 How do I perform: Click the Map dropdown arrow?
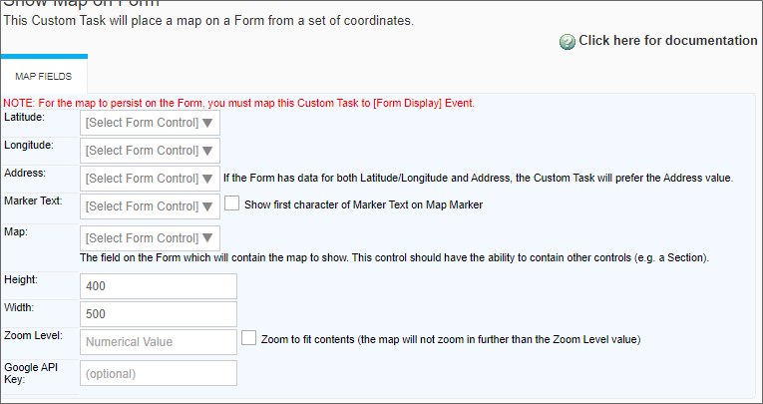coord(207,238)
